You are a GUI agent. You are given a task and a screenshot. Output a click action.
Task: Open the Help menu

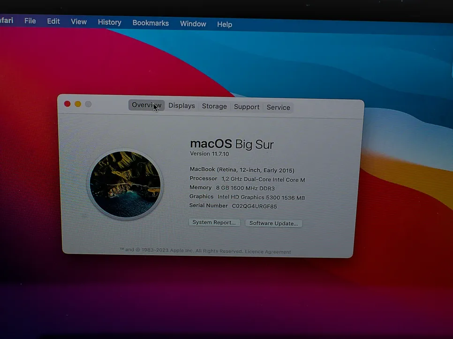pyautogui.click(x=225, y=24)
